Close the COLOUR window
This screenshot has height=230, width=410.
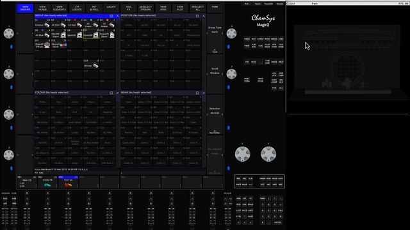pos(117,93)
